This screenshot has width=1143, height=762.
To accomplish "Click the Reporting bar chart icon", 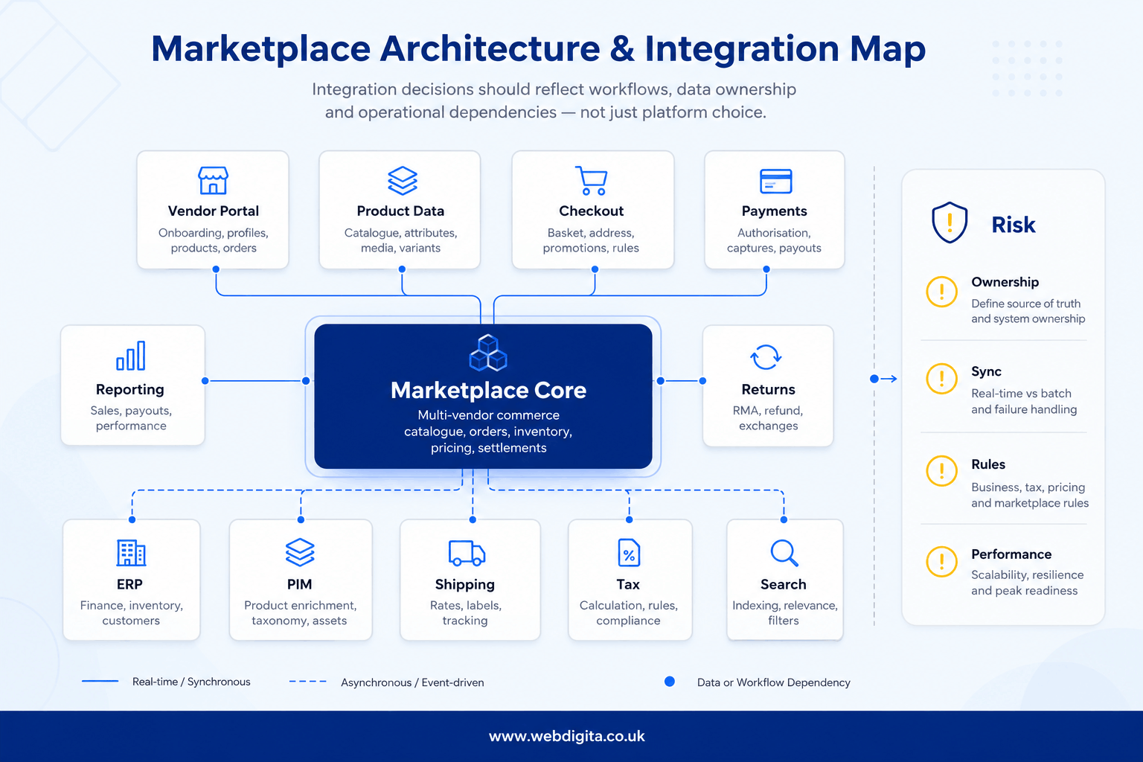I will (131, 356).
